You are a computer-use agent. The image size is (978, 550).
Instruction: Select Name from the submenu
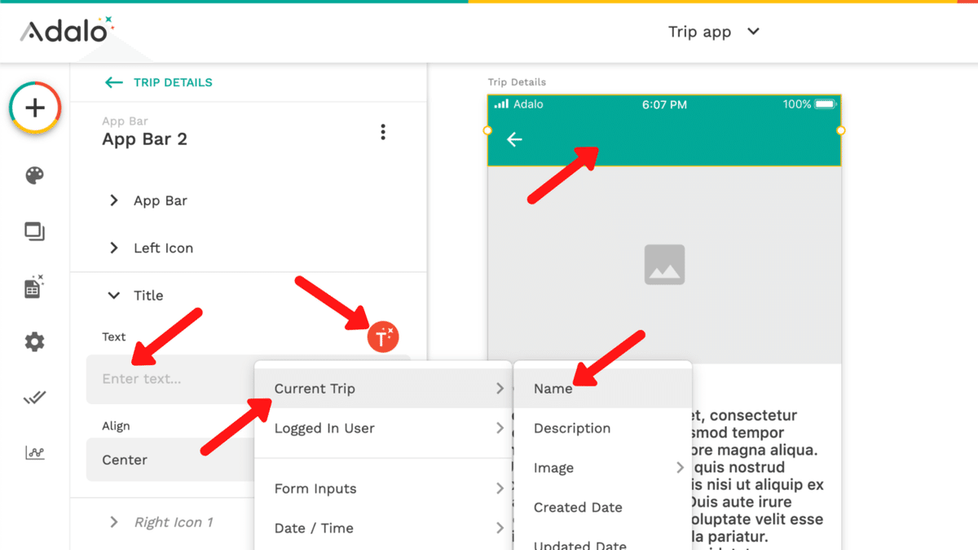pyautogui.click(x=603, y=389)
